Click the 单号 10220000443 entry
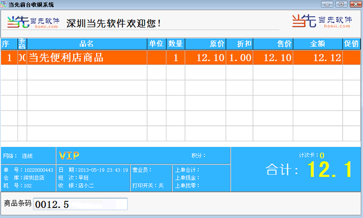 [x=28, y=170]
